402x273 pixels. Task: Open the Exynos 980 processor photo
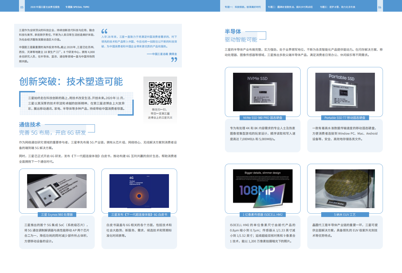pyautogui.click(x=57, y=191)
